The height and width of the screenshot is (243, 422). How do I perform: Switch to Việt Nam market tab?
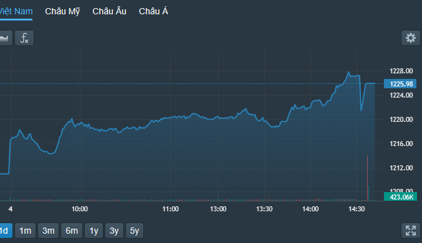(x=16, y=12)
